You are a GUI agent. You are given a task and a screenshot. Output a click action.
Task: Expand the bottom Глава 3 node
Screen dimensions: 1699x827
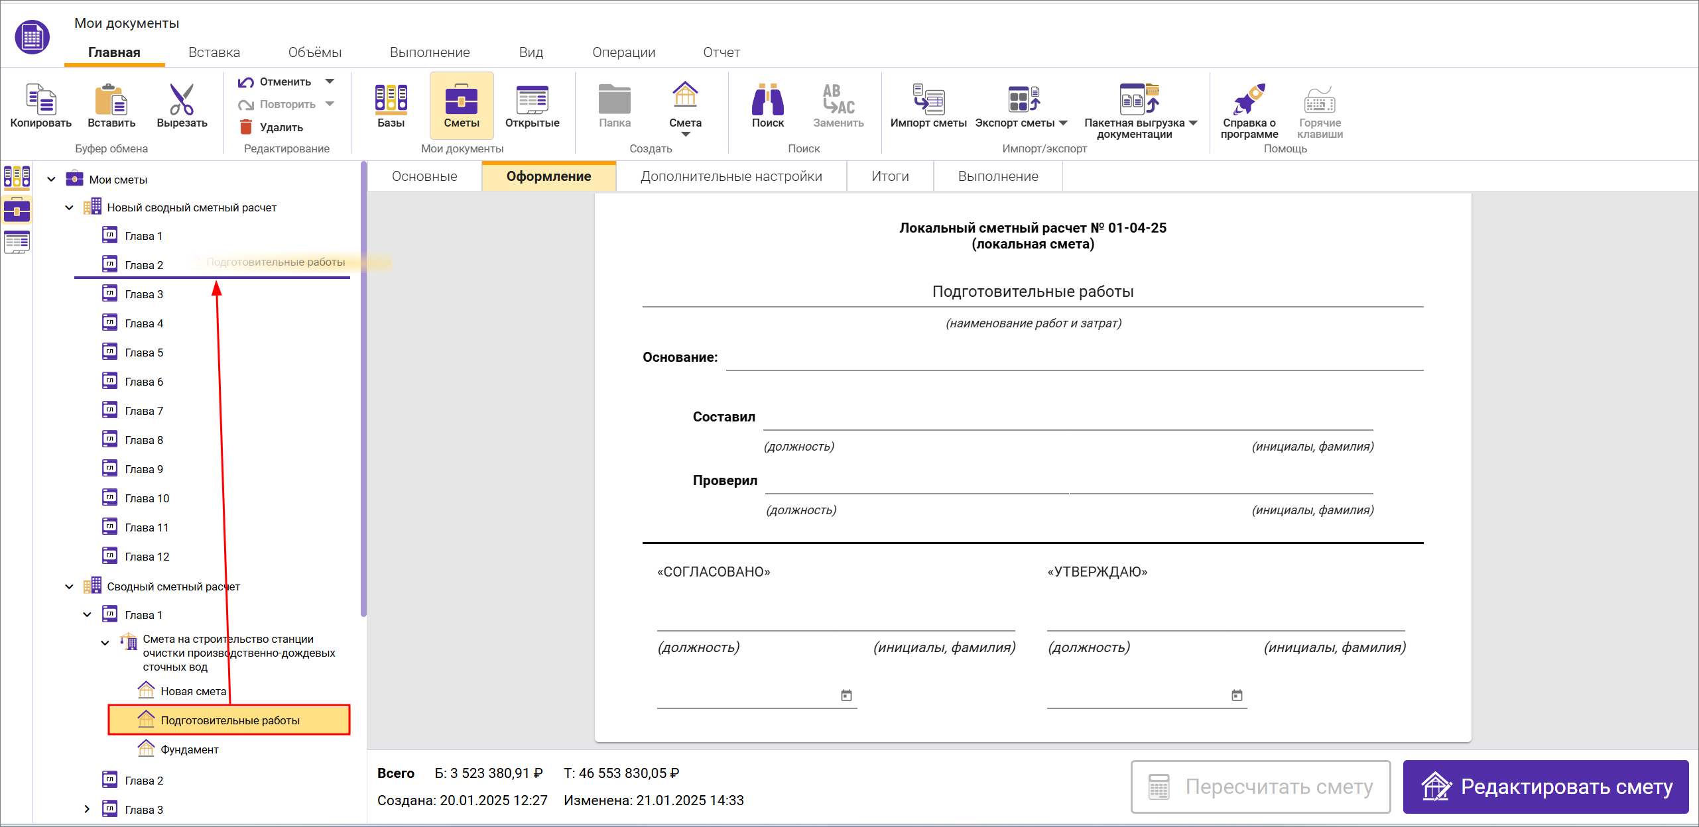[x=87, y=809]
